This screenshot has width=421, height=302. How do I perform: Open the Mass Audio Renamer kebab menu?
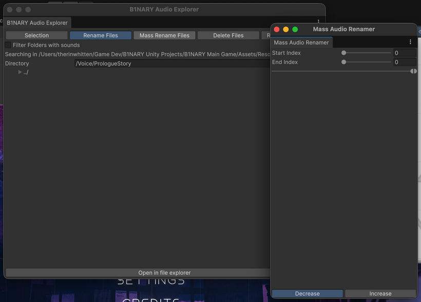[x=410, y=42]
